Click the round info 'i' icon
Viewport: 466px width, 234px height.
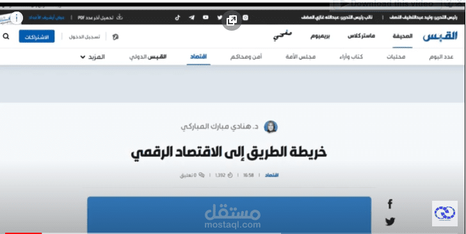click(x=17, y=18)
